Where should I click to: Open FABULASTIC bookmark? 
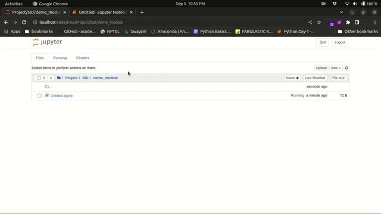254,32
